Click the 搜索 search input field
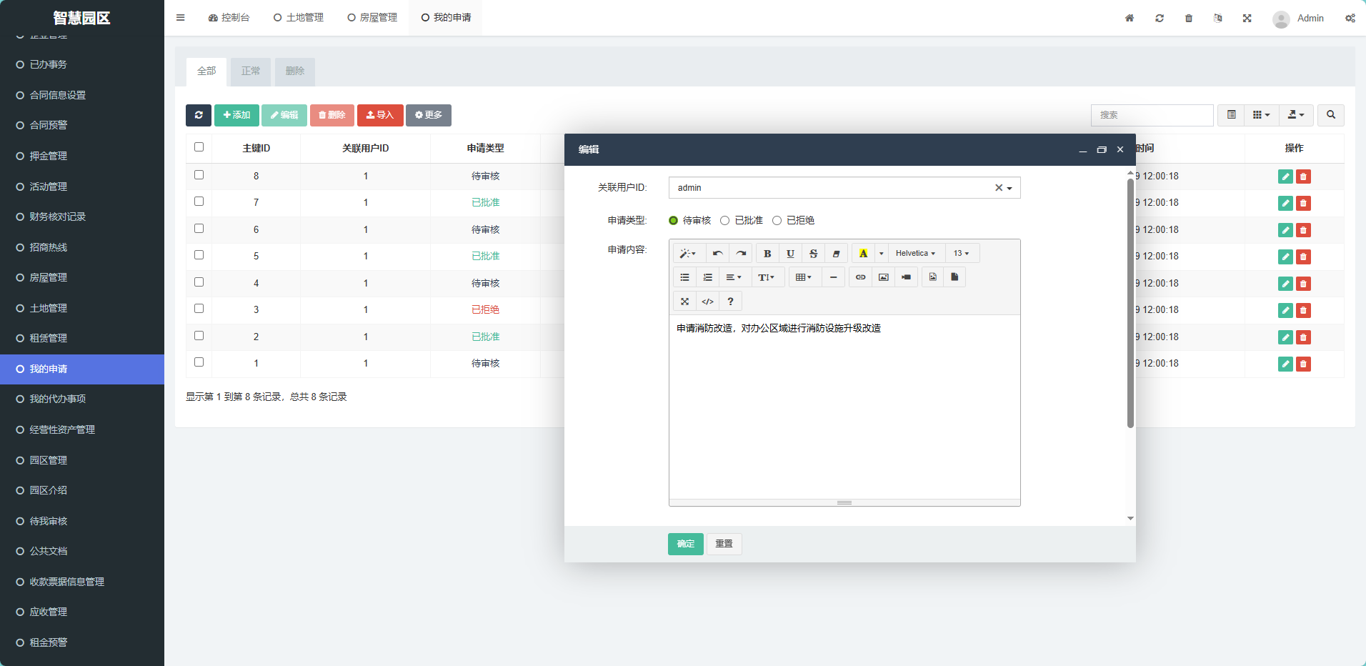This screenshot has height=666, width=1366. click(1151, 115)
